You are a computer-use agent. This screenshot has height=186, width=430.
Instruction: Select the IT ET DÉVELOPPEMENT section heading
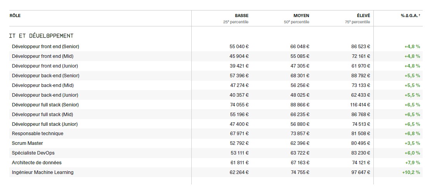(41, 36)
